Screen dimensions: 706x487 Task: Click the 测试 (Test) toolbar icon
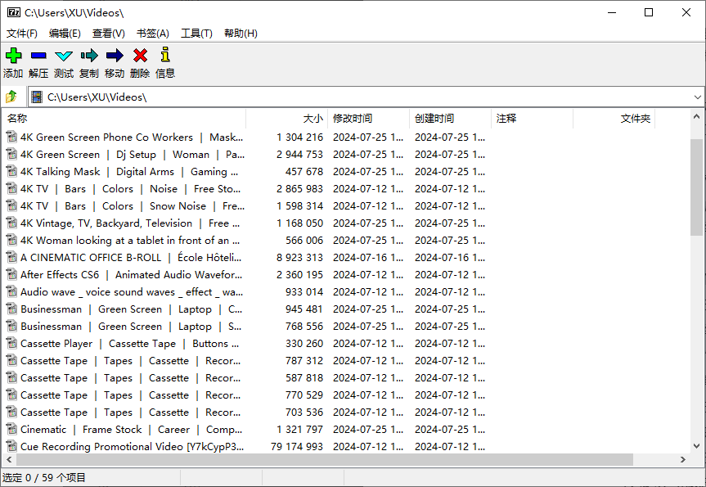(x=63, y=56)
